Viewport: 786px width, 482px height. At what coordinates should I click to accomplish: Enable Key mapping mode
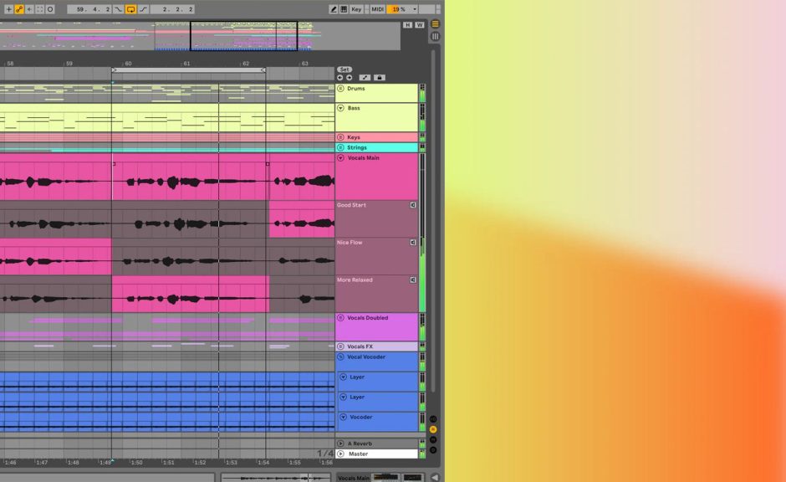coord(355,7)
